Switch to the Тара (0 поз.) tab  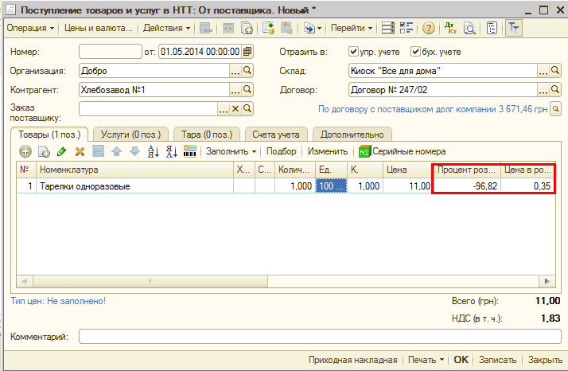click(x=207, y=135)
